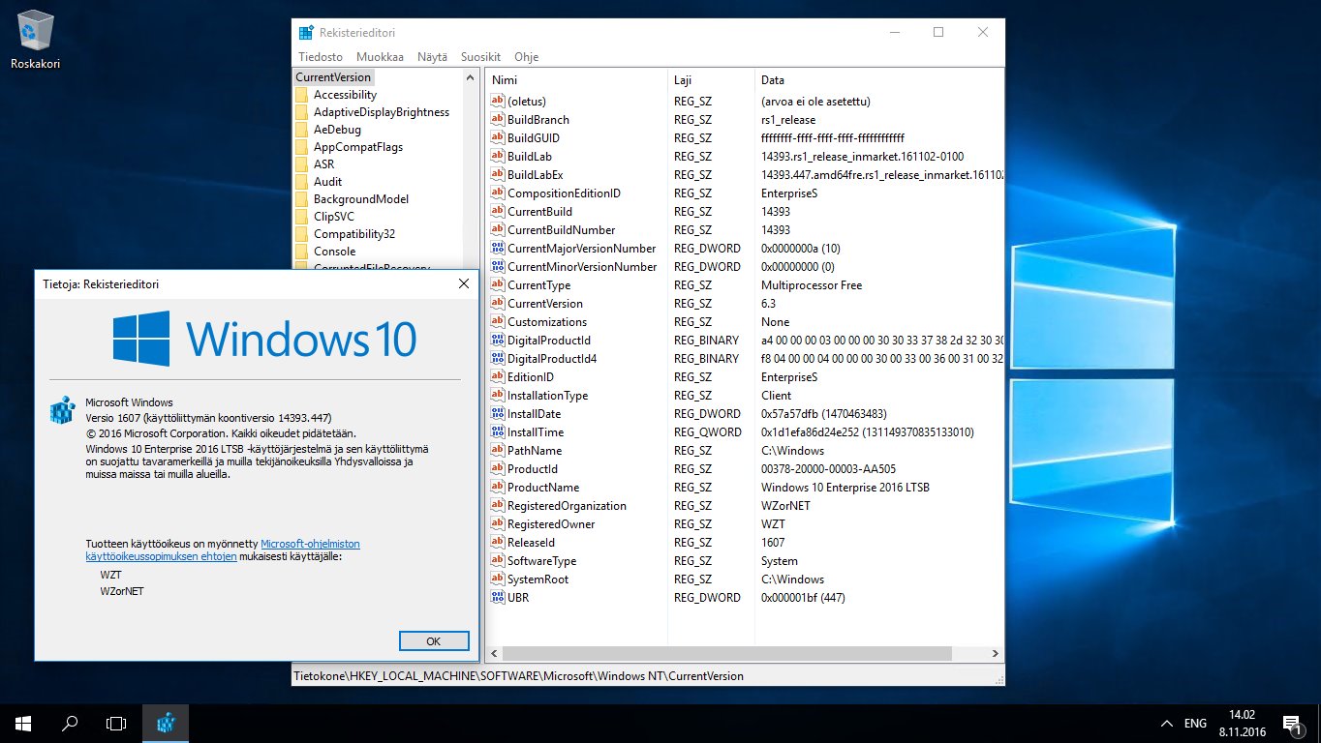Select the (oletus) default value name
Screen dimensions: 1321x743
click(x=527, y=102)
